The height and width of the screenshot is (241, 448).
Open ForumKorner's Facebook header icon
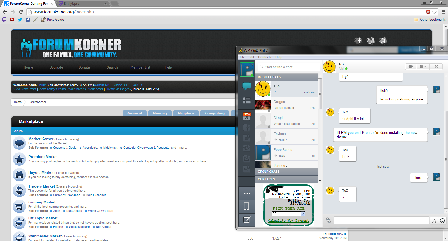click(359, 40)
